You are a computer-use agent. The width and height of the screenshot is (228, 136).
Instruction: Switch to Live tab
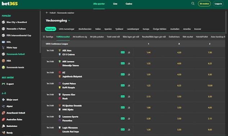[x=115, y=4]
